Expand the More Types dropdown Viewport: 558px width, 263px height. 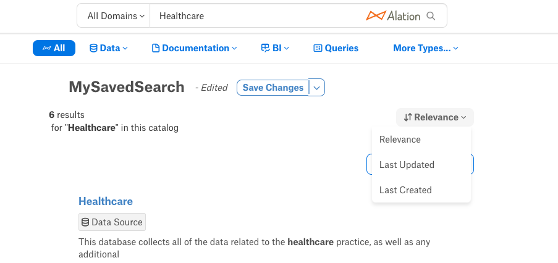coord(426,48)
